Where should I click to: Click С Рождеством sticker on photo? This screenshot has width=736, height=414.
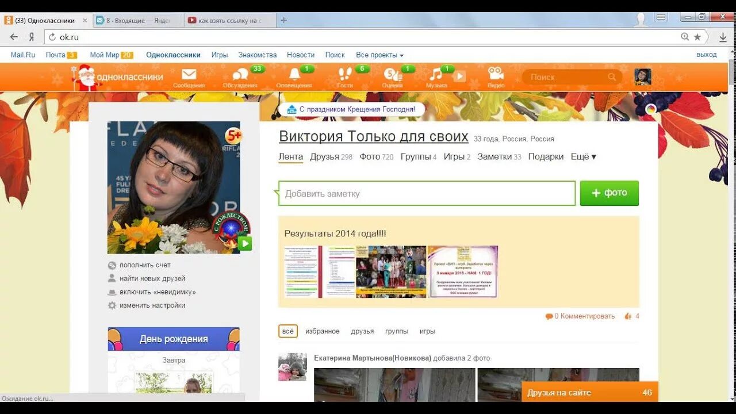point(231,229)
